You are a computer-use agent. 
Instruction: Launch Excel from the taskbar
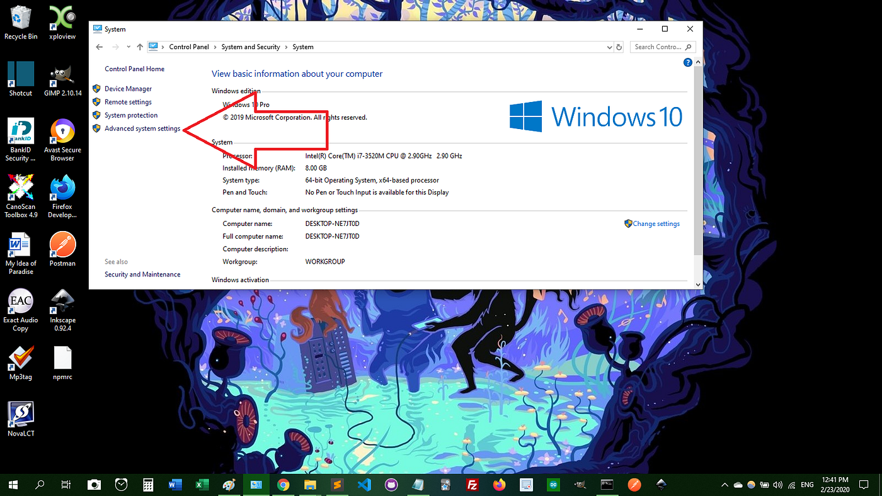pos(202,485)
